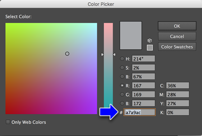Click the Only Web Colors label text

tap(29, 122)
